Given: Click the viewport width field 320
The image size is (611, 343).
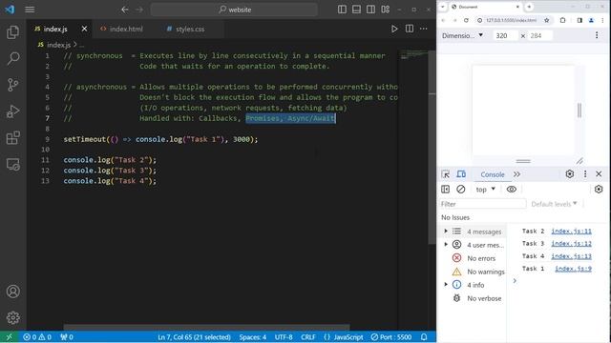Looking at the screenshot, I should 505,35.
